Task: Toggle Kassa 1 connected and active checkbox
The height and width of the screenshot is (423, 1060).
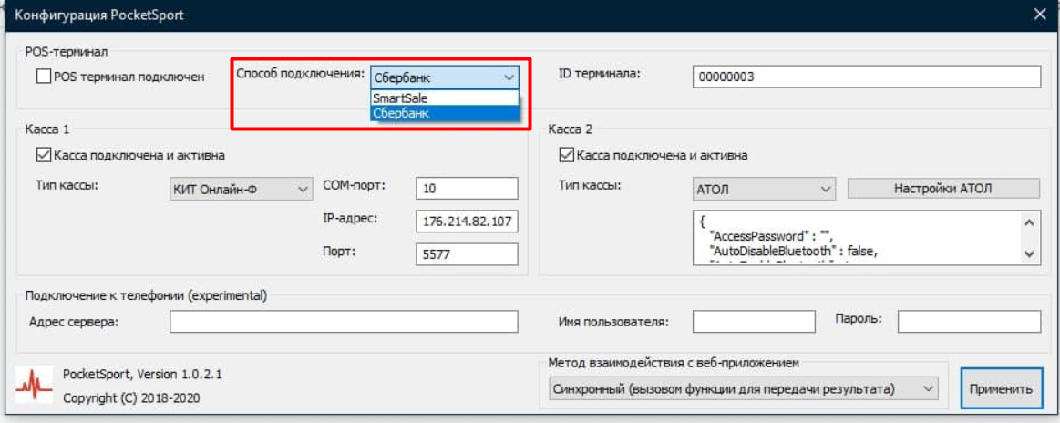Action: pyautogui.click(x=44, y=155)
